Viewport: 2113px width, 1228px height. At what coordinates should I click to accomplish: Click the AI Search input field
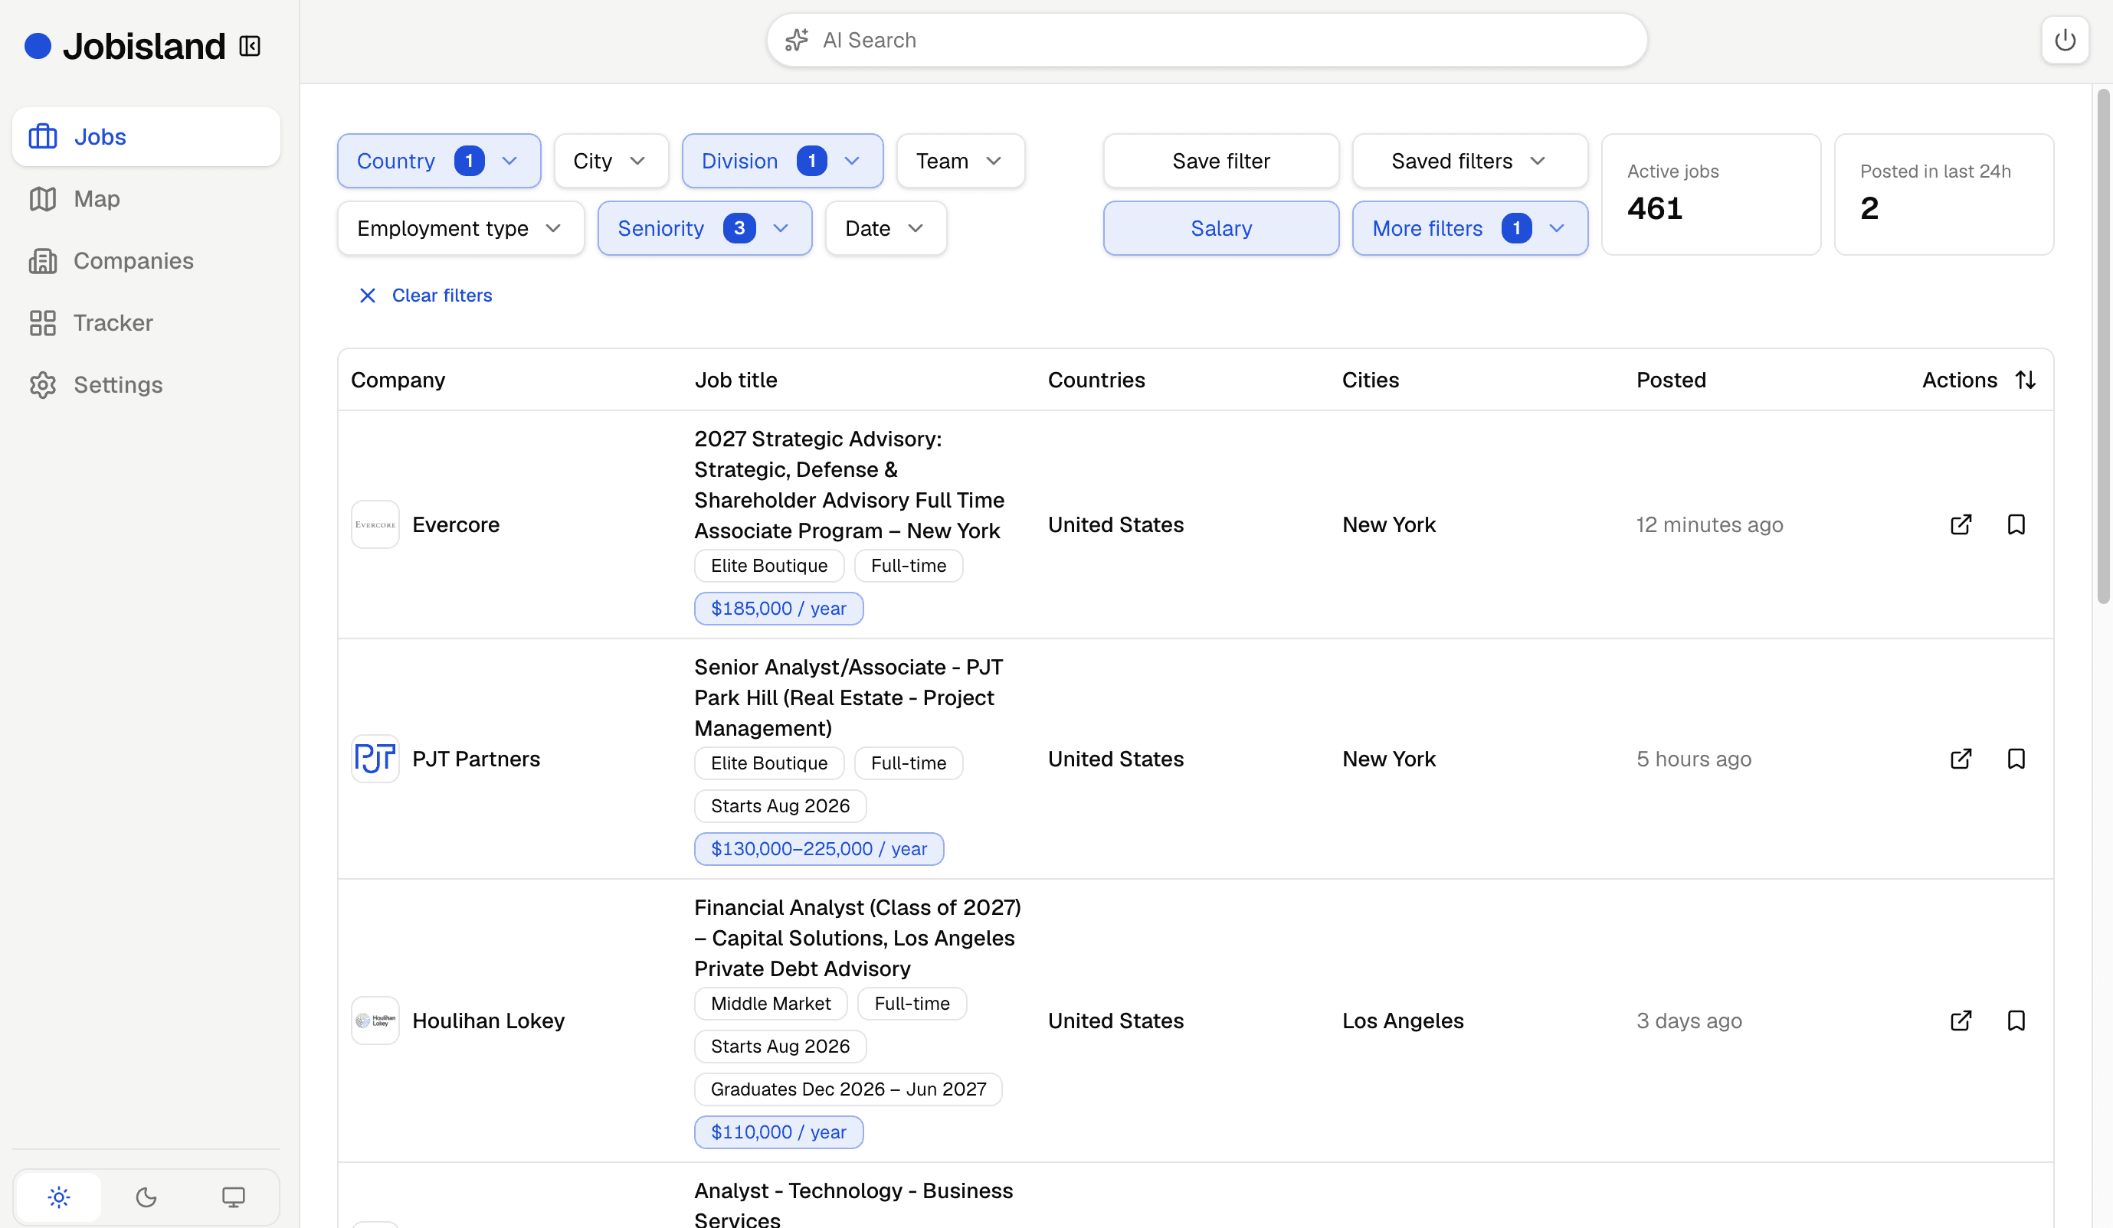tap(1207, 41)
